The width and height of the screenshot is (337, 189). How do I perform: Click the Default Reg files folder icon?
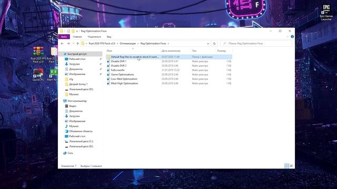click(x=108, y=57)
